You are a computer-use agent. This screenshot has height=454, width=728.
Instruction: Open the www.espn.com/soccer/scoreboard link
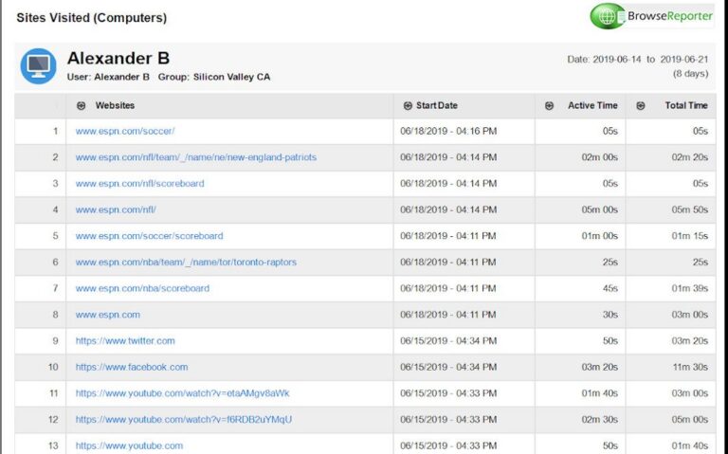[149, 236]
